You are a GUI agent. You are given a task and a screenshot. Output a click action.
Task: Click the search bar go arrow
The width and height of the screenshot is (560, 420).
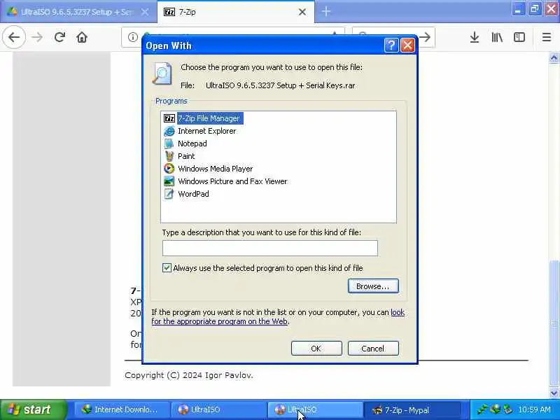click(x=425, y=37)
